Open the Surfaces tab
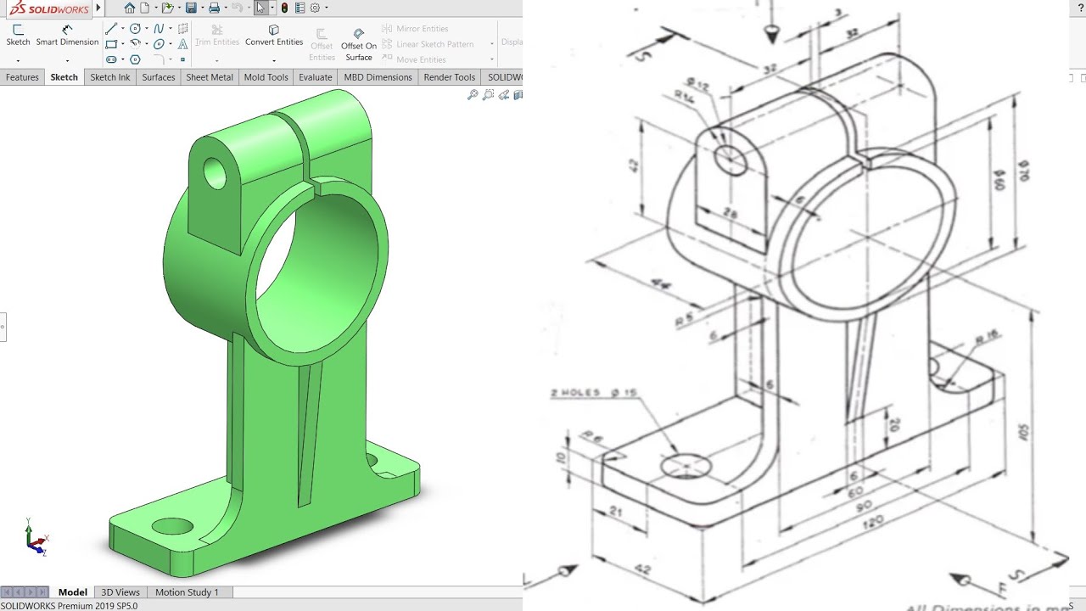1086x611 pixels. tap(159, 77)
